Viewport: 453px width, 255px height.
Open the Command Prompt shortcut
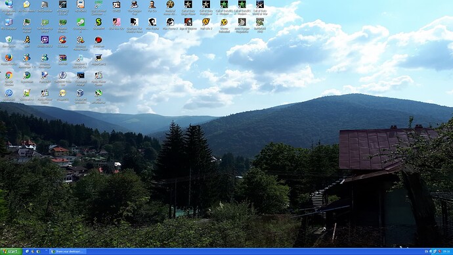(x=80, y=75)
